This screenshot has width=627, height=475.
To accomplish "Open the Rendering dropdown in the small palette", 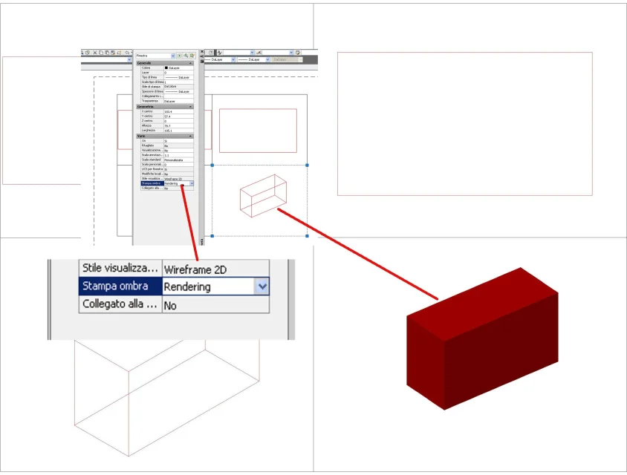I will tap(192, 183).
